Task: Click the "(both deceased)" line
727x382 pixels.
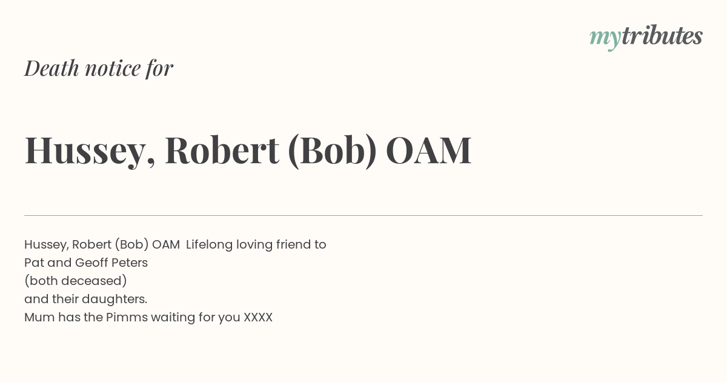Action: click(x=76, y=281)
